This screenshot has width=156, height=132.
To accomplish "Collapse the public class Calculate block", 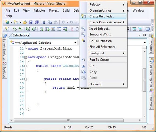I will 26,66.
